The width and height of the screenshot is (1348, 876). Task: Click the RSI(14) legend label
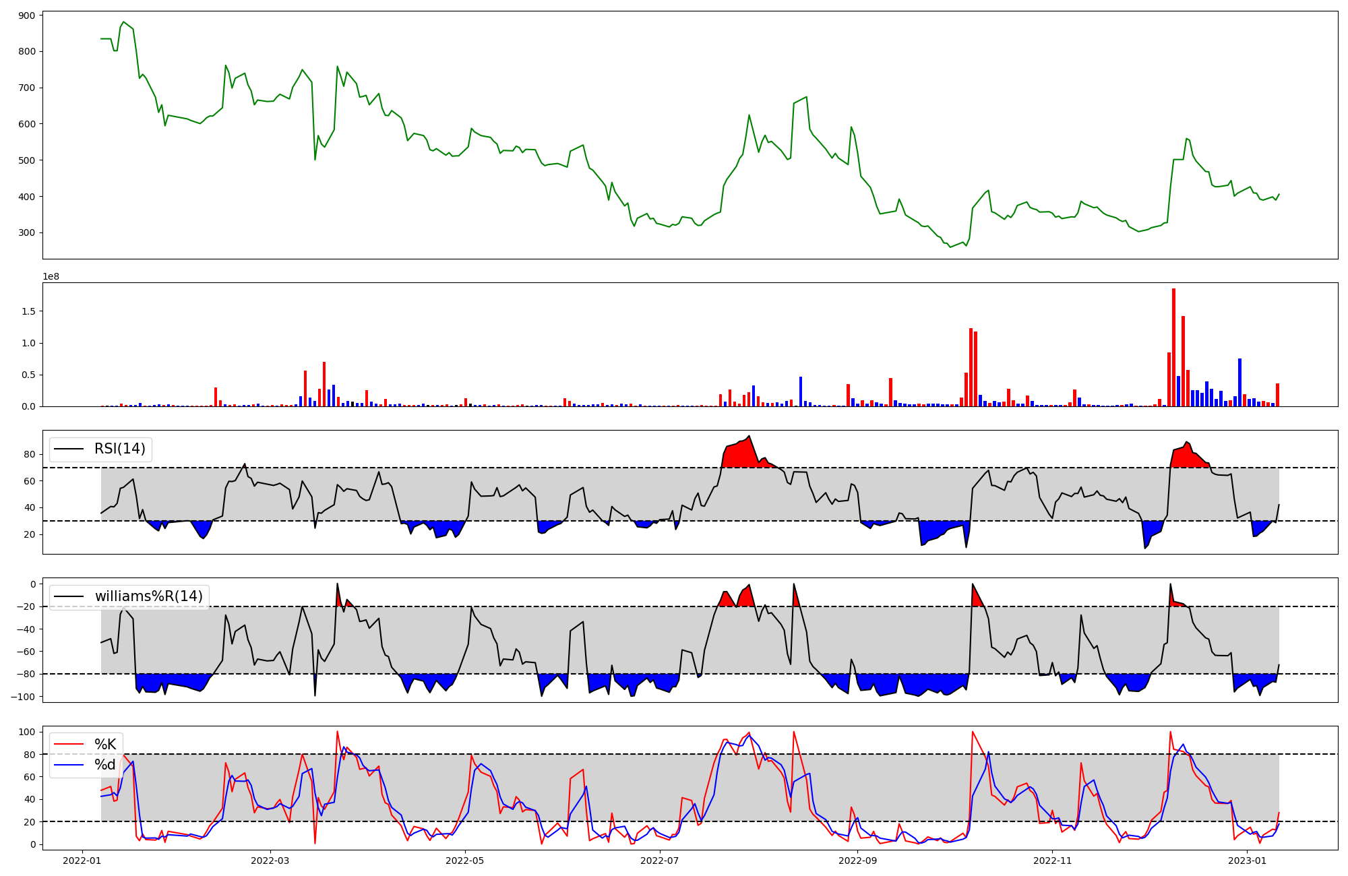pos(120,449)
